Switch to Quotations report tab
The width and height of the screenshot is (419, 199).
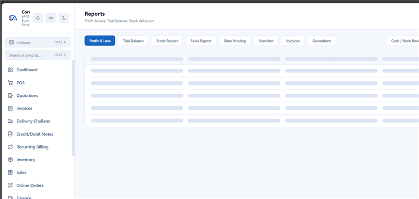(322, 41)
